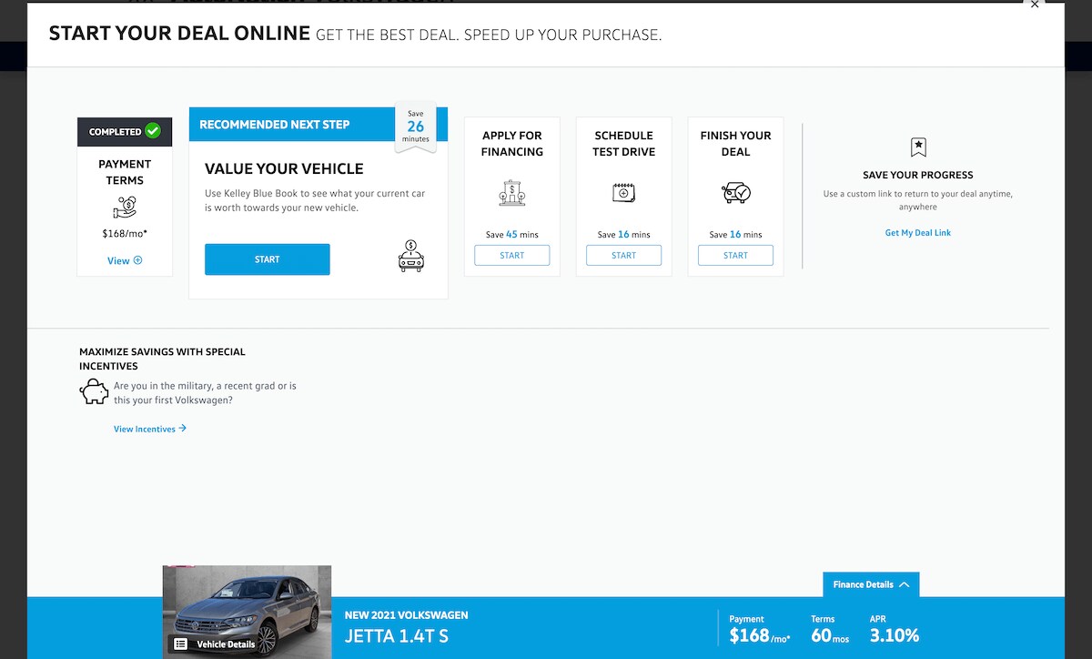Viewport: 1092px width, 659px height.
Task: View completed payment terms
Action: click(x=125, y=260)
